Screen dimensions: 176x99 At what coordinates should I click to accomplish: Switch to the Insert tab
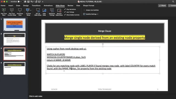tap(11, 5)
